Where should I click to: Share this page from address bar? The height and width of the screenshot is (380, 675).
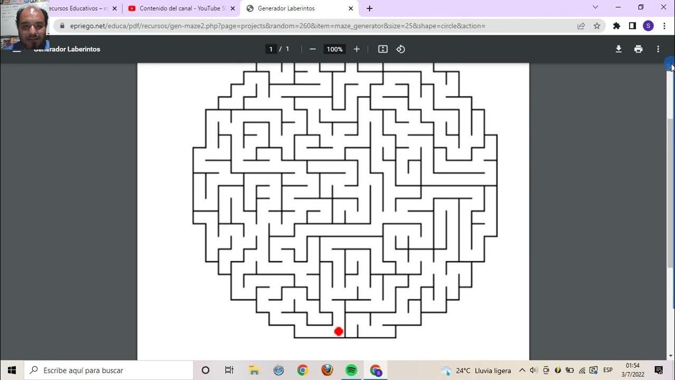tap(581, 26)
